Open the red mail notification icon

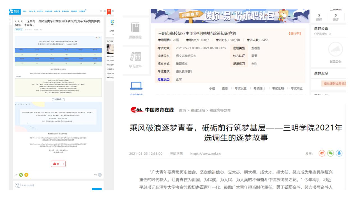(x=109, y=11)
